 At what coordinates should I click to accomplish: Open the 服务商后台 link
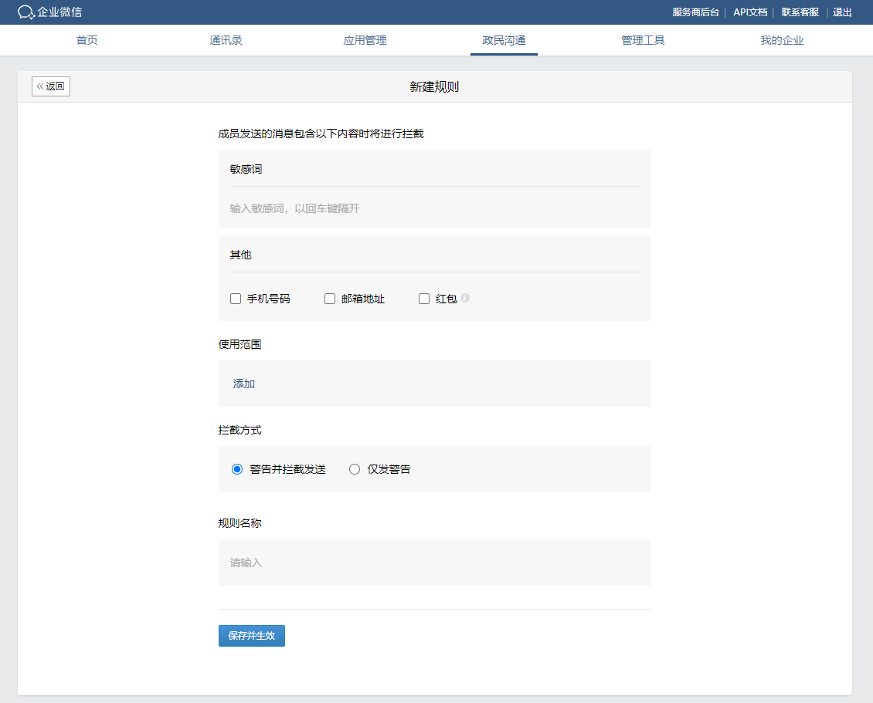coord(695,12)
